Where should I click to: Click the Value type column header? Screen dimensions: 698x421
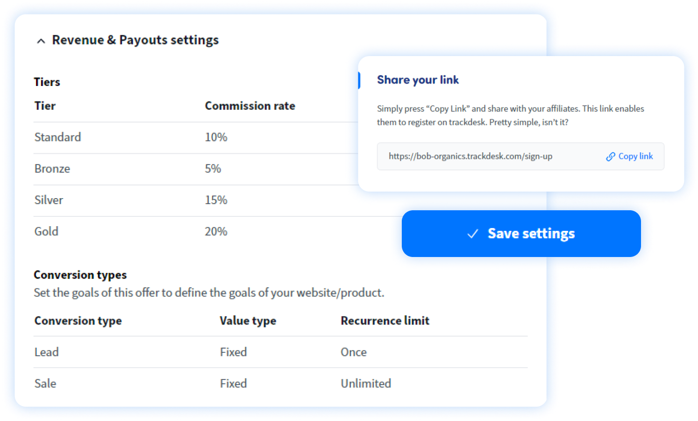coord(248,321)
